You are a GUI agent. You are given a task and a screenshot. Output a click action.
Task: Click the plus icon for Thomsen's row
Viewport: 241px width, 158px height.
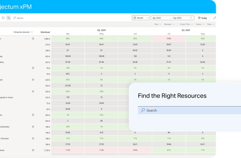(33, 138)
